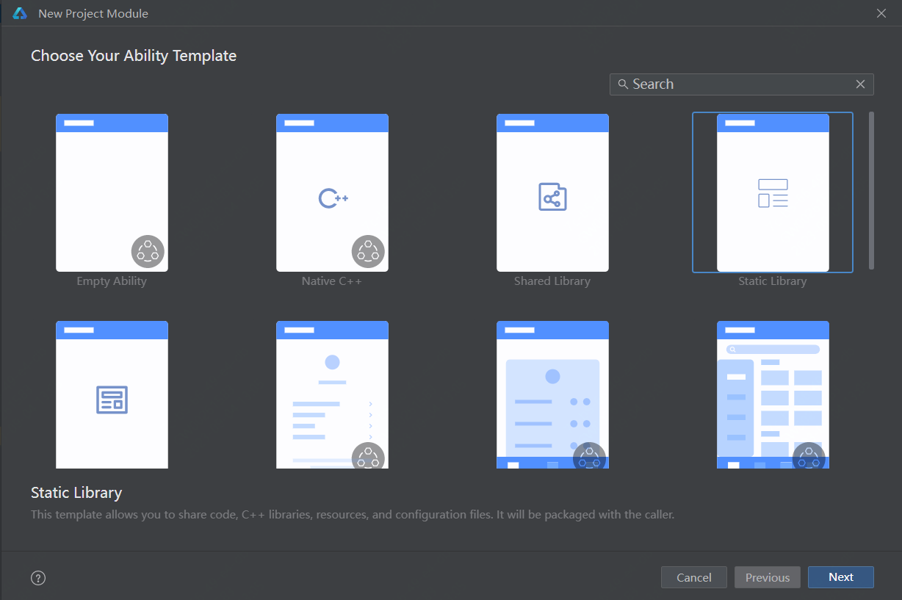Click the Native C++ label text
The width and height of the screenshot is (902, 600).
332,281
